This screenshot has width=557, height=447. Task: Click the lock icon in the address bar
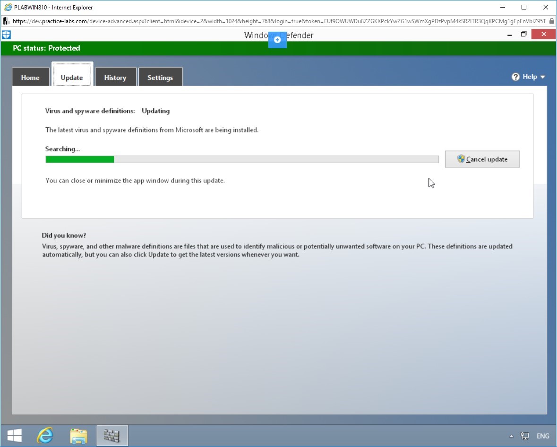[552, 21]
